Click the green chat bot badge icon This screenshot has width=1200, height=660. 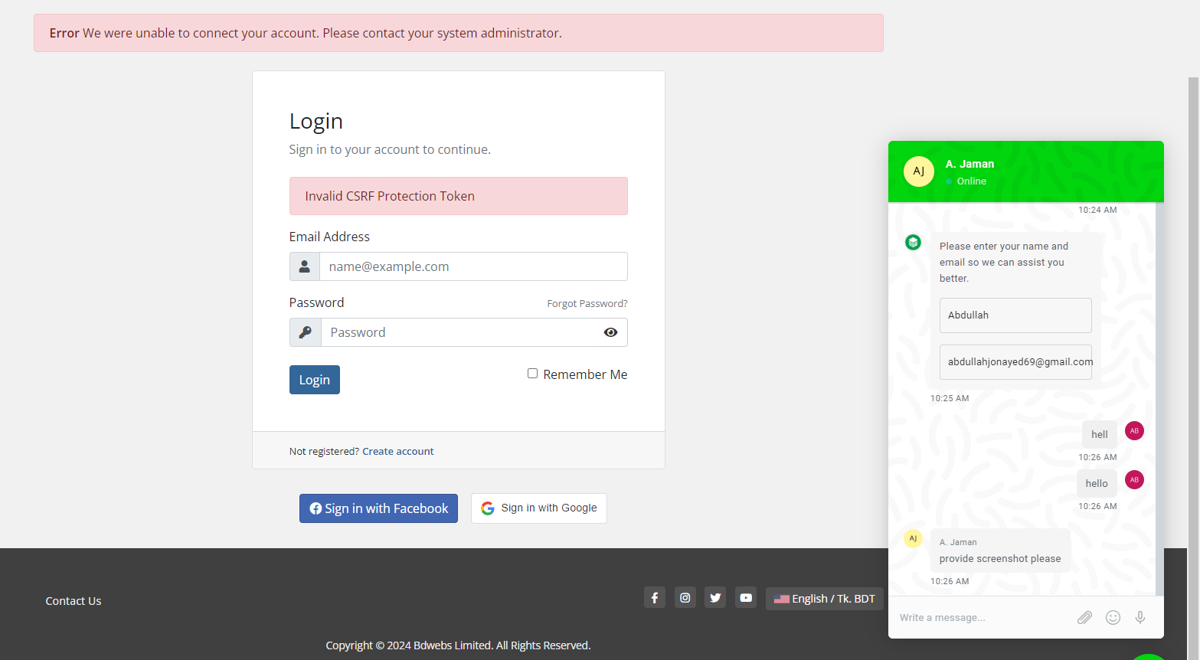pyautogui.click(x=913, y=243)
